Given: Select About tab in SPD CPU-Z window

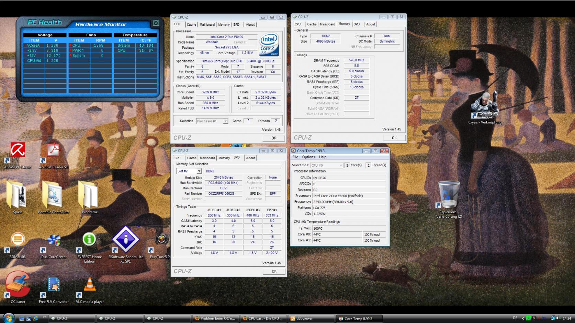Looking at the screenshot, I should click(251, 158).
